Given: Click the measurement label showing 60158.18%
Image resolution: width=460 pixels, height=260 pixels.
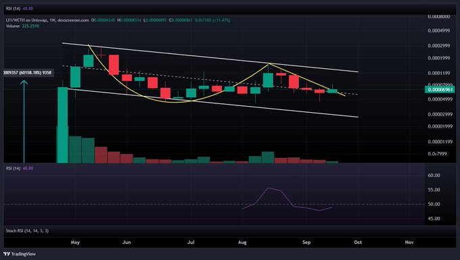Looking at the screenshot, I should click(28, 72).
